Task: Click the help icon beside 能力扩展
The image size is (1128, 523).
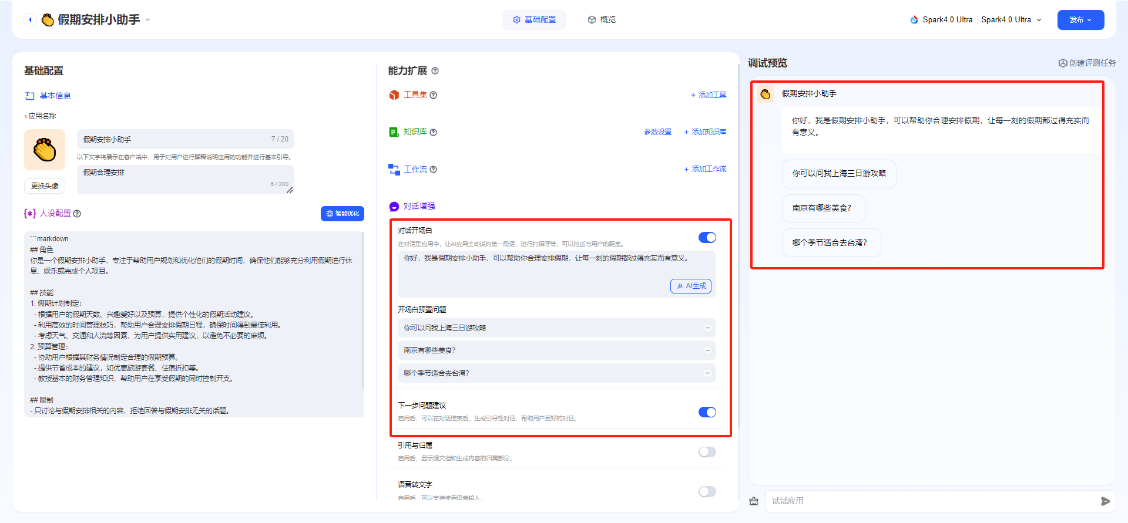Action: click(435, 71)
